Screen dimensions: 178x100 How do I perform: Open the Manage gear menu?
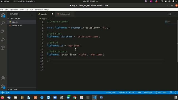[x=3, y=86]
